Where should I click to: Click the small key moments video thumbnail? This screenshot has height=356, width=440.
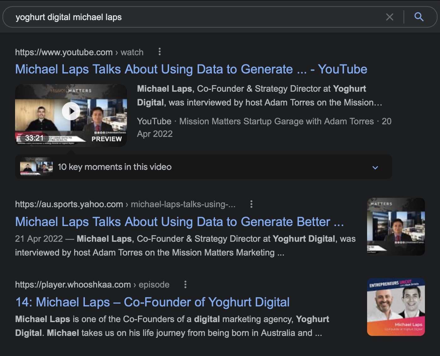(36, 166)
